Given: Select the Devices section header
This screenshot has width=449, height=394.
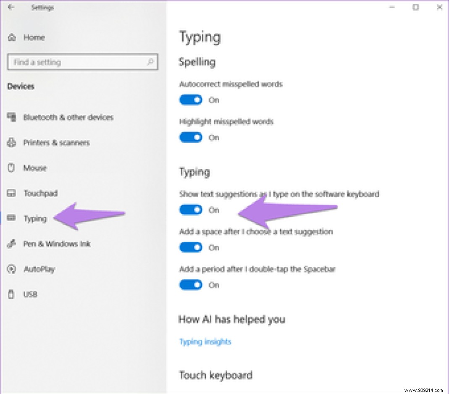Looking at the screenshot, I should click(x=21, y=86).
